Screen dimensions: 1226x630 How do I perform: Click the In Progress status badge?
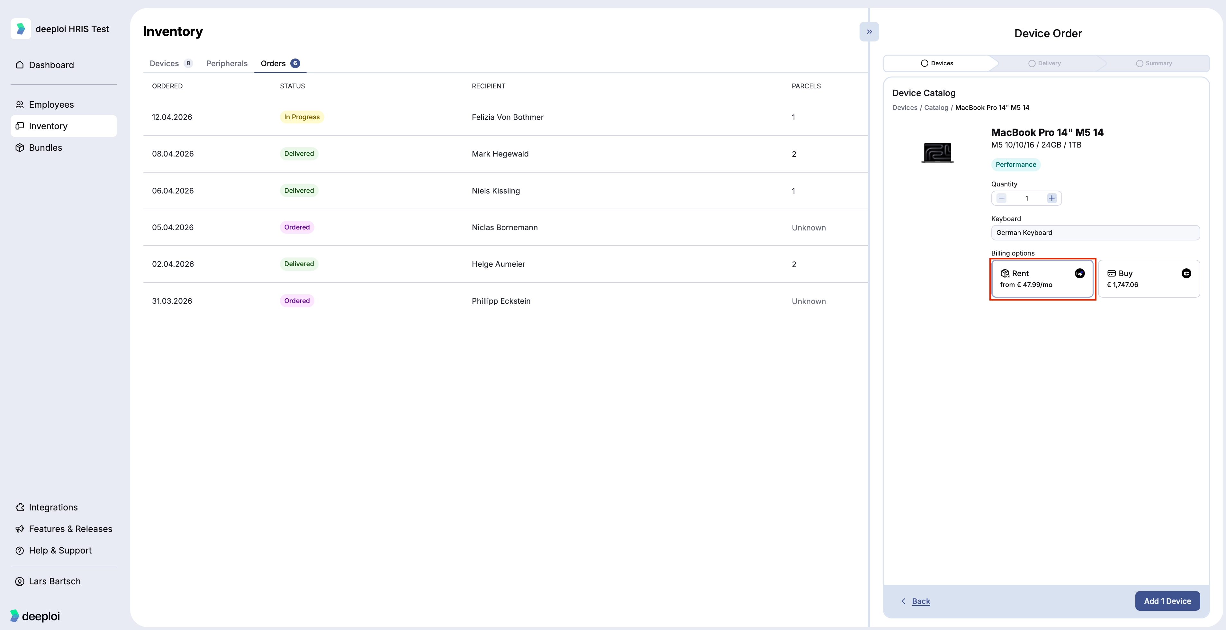(302, 117)
